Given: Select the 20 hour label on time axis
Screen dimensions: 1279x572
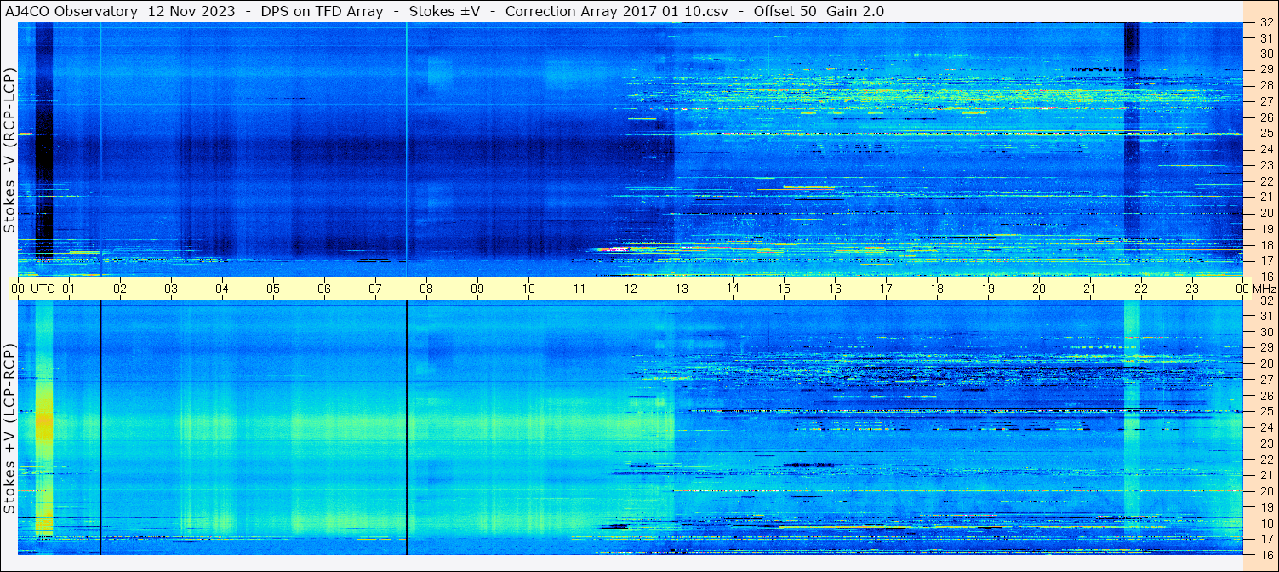Looking at the screenshot, I should tap(1039, 289).
